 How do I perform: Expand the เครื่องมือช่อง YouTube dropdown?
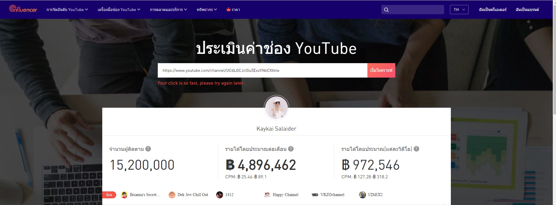[119, 10]
